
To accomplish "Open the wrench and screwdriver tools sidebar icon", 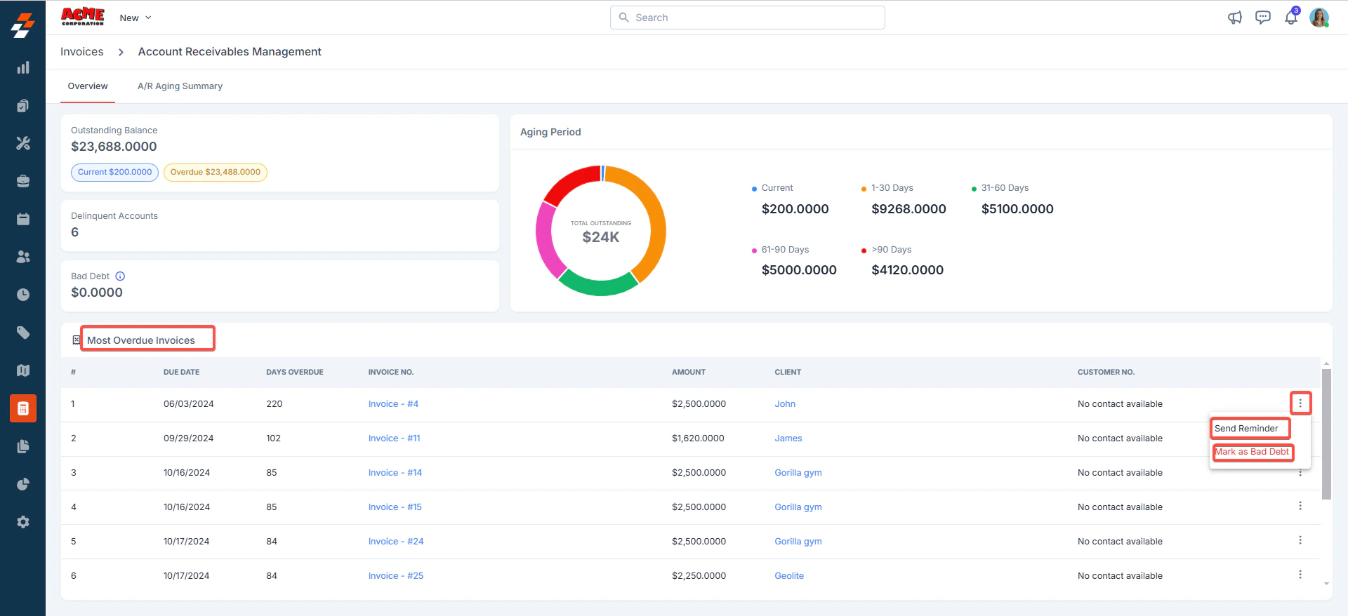I will (x=23, y=143).
